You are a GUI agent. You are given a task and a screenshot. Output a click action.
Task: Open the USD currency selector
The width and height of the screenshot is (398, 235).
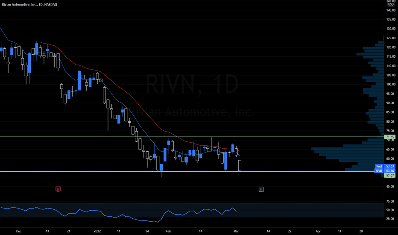pos(391,4)
